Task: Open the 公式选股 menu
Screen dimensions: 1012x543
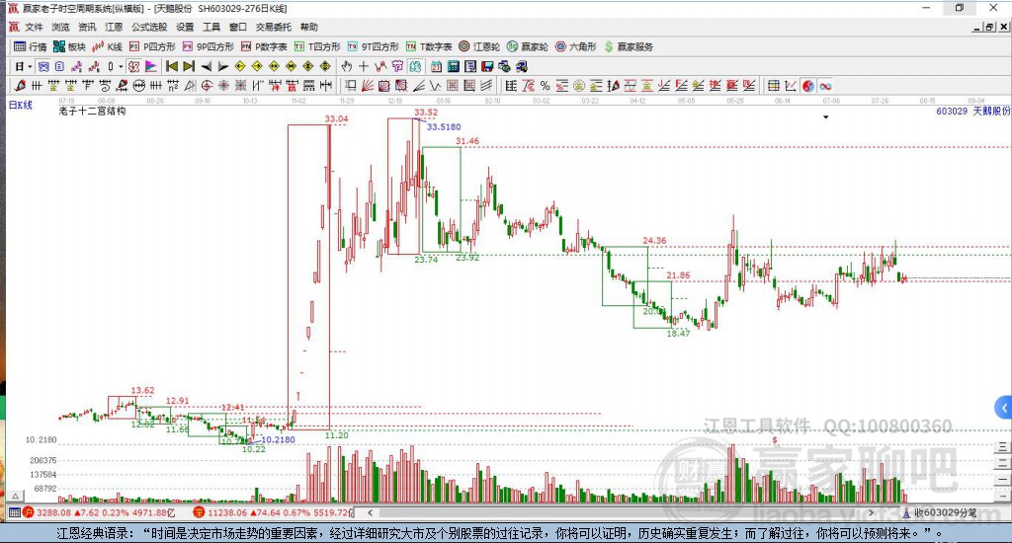Action: pos(149,27)
